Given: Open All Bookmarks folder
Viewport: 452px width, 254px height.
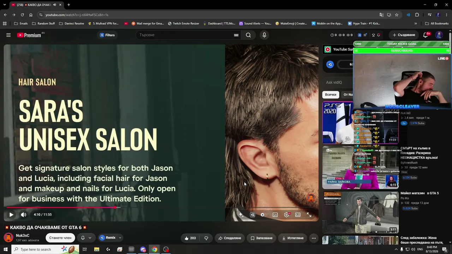Looking at the screenshot, I should click(x=437, y=24).
